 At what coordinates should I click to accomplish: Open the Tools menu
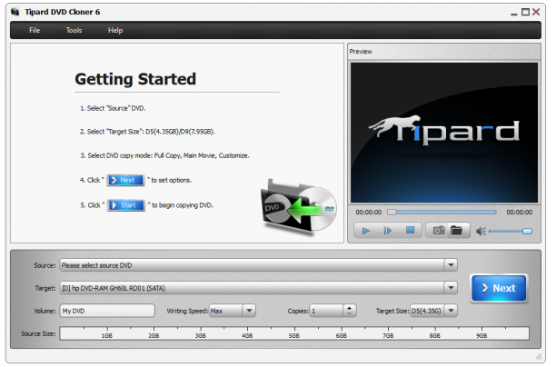tap(74, 31)
